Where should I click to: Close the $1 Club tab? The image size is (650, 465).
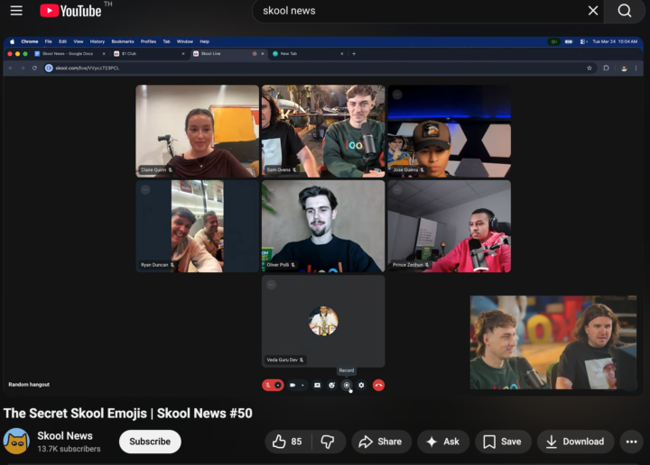pyautogui.click(x=183, y=54)
